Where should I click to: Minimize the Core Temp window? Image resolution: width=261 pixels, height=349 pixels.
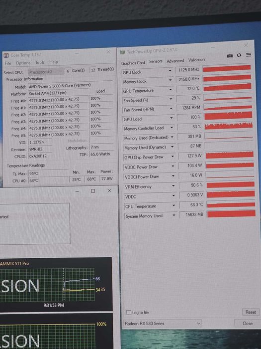(77, 53)
